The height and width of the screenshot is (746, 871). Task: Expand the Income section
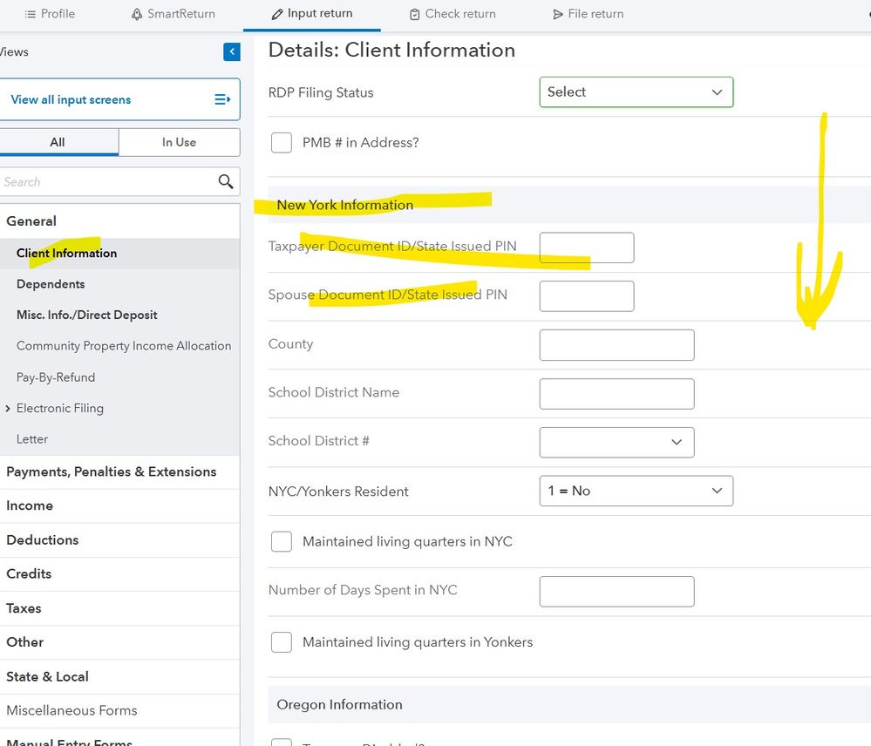[x=119, y=505]
